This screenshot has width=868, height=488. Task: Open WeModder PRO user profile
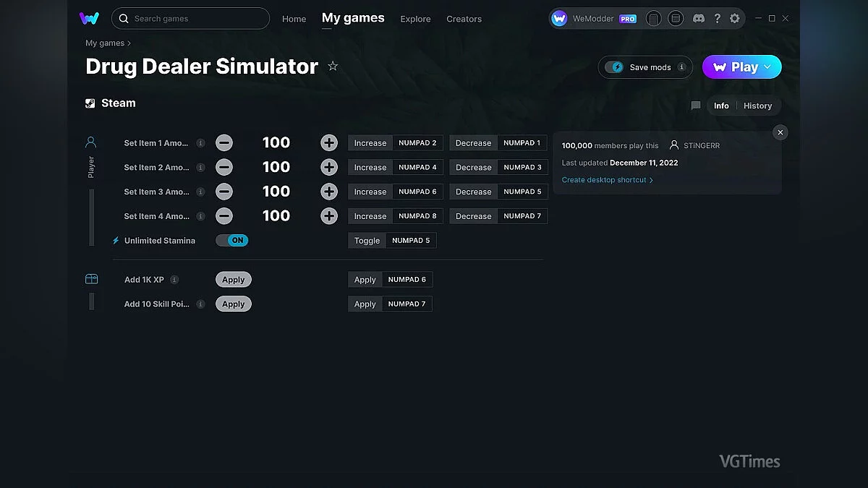[x=595, y=19]
